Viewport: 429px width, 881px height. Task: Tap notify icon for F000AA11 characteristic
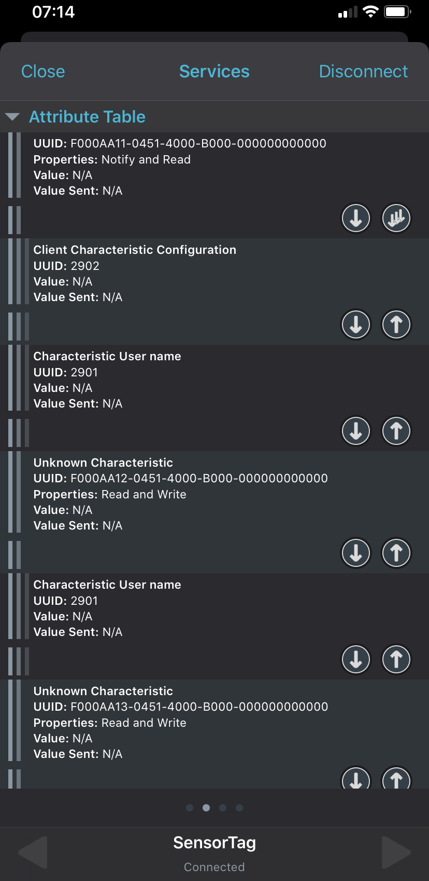pyautogui.click(x=396, y=218)
